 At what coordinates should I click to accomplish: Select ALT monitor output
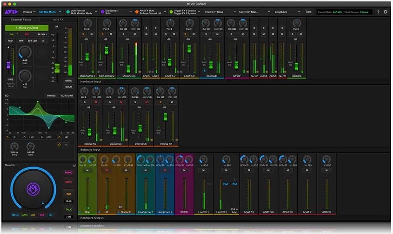click(x=33, y=215)
